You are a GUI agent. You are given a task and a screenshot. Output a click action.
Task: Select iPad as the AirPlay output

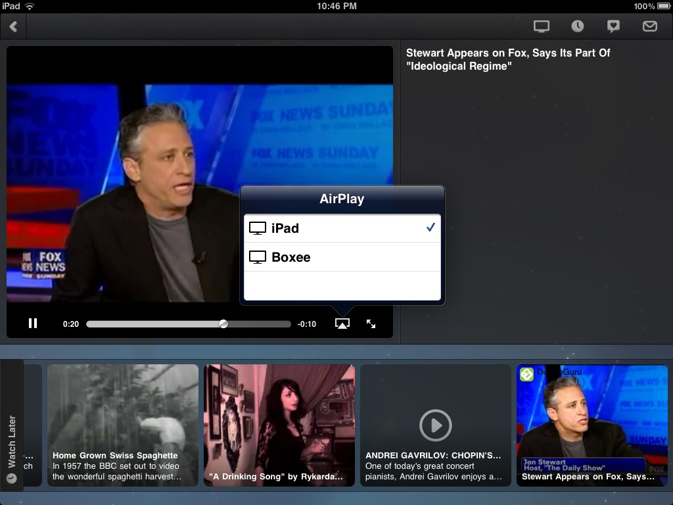tap(342, 228)
